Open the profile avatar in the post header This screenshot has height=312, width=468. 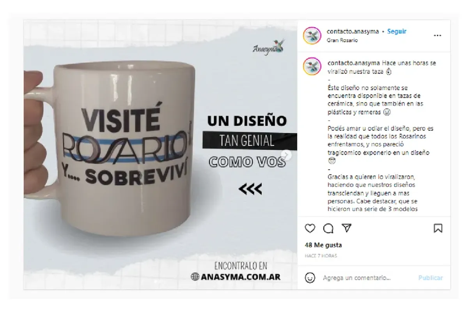point(312,36)
